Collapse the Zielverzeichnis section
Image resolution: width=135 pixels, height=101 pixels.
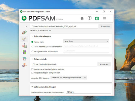coord(32,59)
